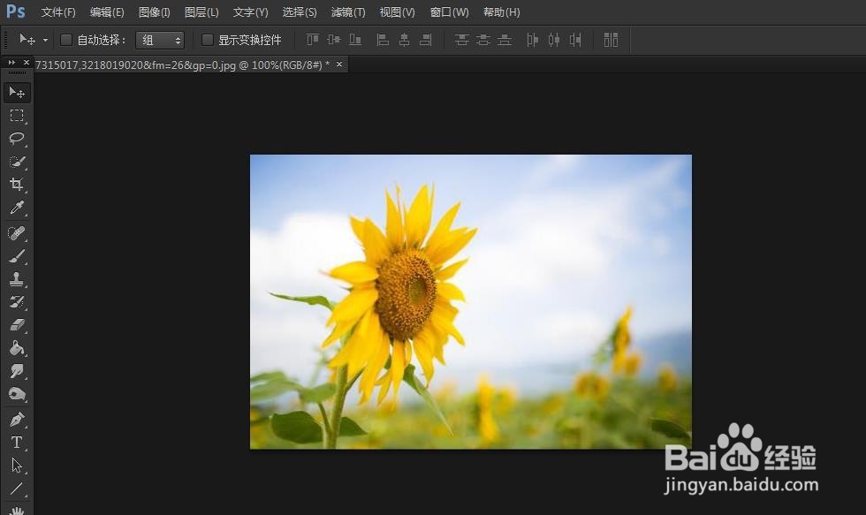Select the Brush tool

[17, 256]
